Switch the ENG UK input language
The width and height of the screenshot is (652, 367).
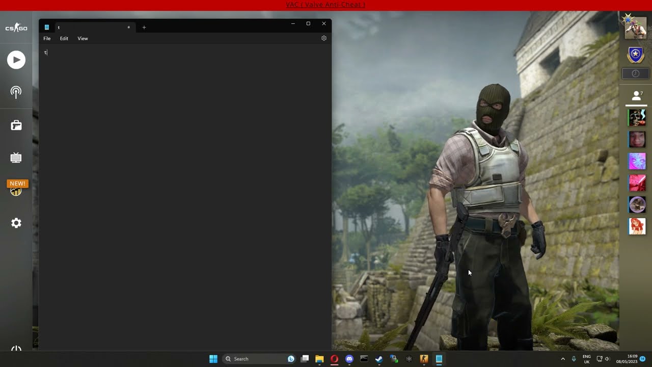(587, 359)
